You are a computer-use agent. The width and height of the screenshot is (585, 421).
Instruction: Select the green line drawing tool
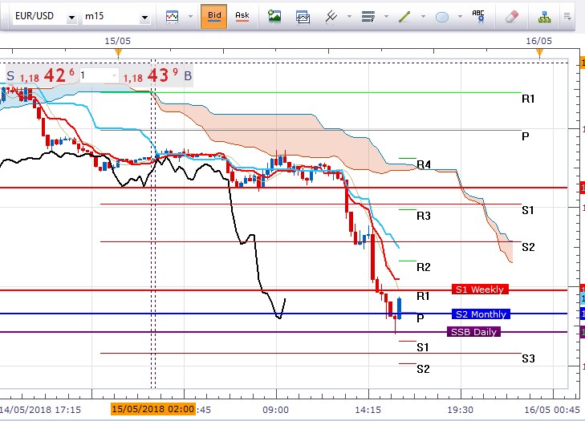[404, 17]
